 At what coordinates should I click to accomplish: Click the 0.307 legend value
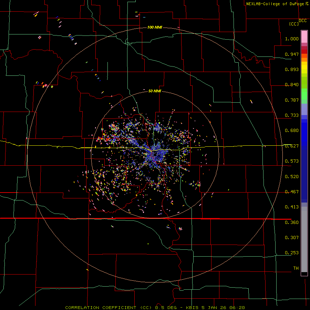coord(292,238)
